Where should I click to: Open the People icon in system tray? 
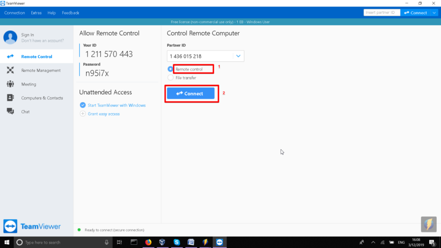point(362,242)
